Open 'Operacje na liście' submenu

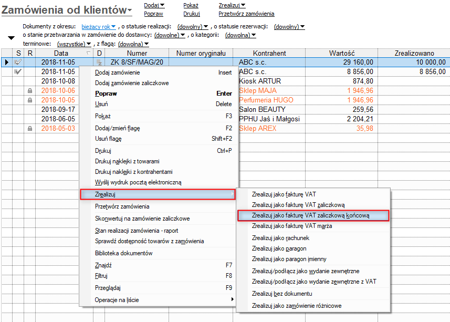pyautogui.click(x=158, y=300)
